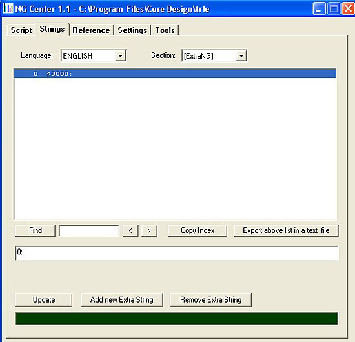Click the ENGLISH language combo box
The image size is (355, 342).
point(94,55)
